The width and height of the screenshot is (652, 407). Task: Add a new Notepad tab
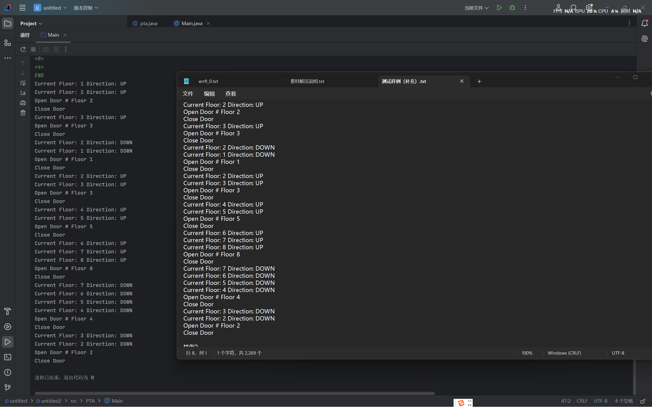point(479,81)
